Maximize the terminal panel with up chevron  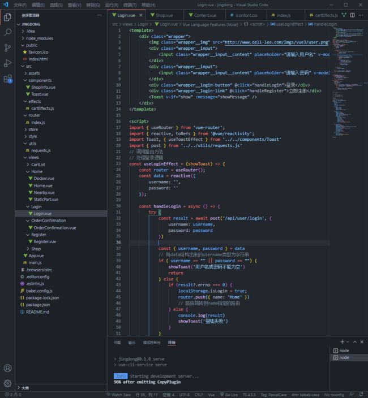355,342
